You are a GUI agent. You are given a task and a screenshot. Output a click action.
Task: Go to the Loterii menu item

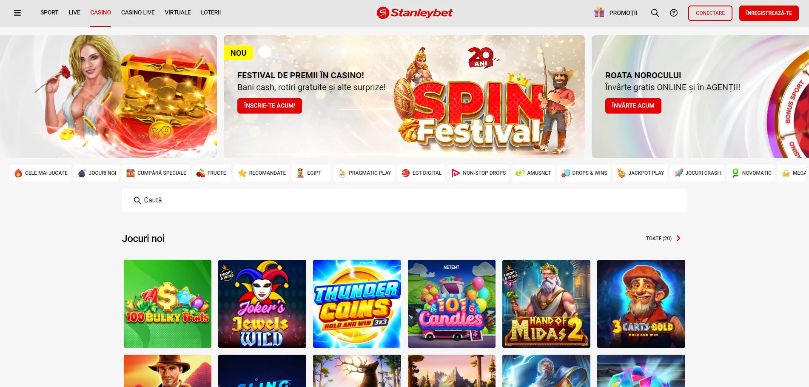211,13
